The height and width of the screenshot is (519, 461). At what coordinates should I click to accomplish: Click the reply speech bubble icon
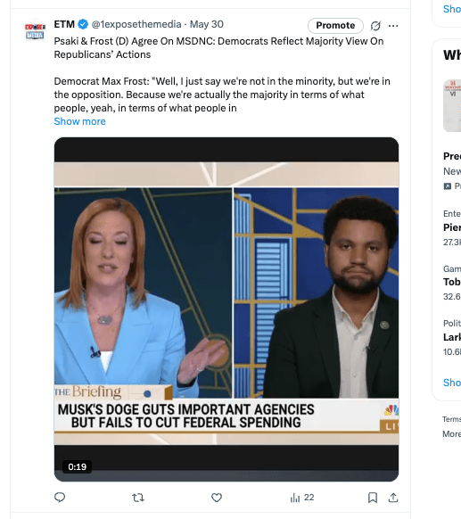(60, 498)
